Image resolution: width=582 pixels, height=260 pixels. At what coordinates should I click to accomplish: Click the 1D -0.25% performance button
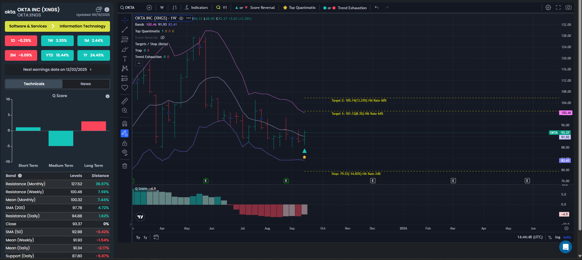(21, 41)
